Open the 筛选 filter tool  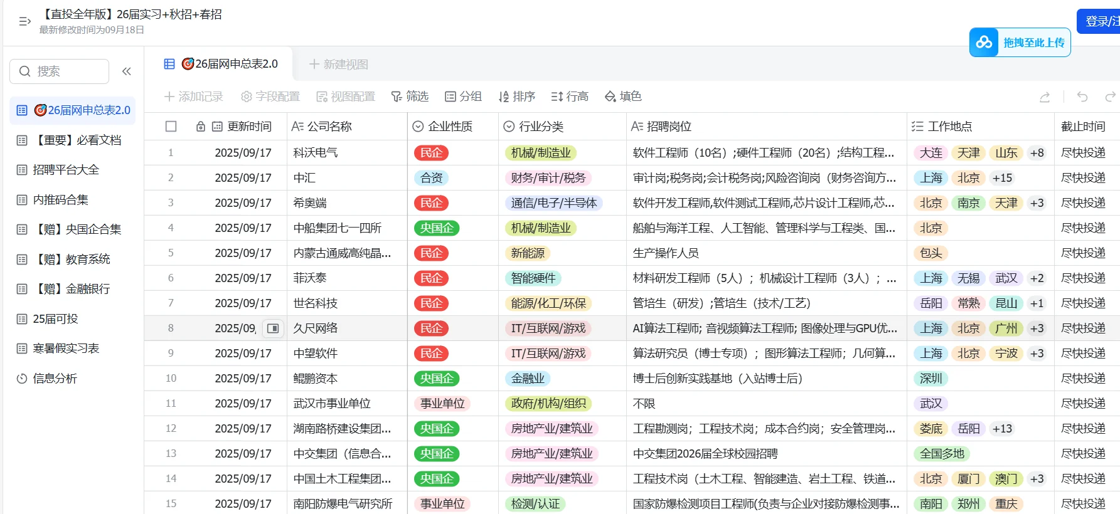(410, 97)
